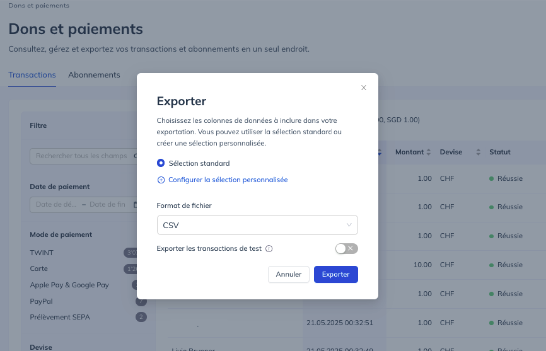The height and width of the screenshot is (351, 546).
Task: Select the Sélection standard radio button
Action: point(161,163)
